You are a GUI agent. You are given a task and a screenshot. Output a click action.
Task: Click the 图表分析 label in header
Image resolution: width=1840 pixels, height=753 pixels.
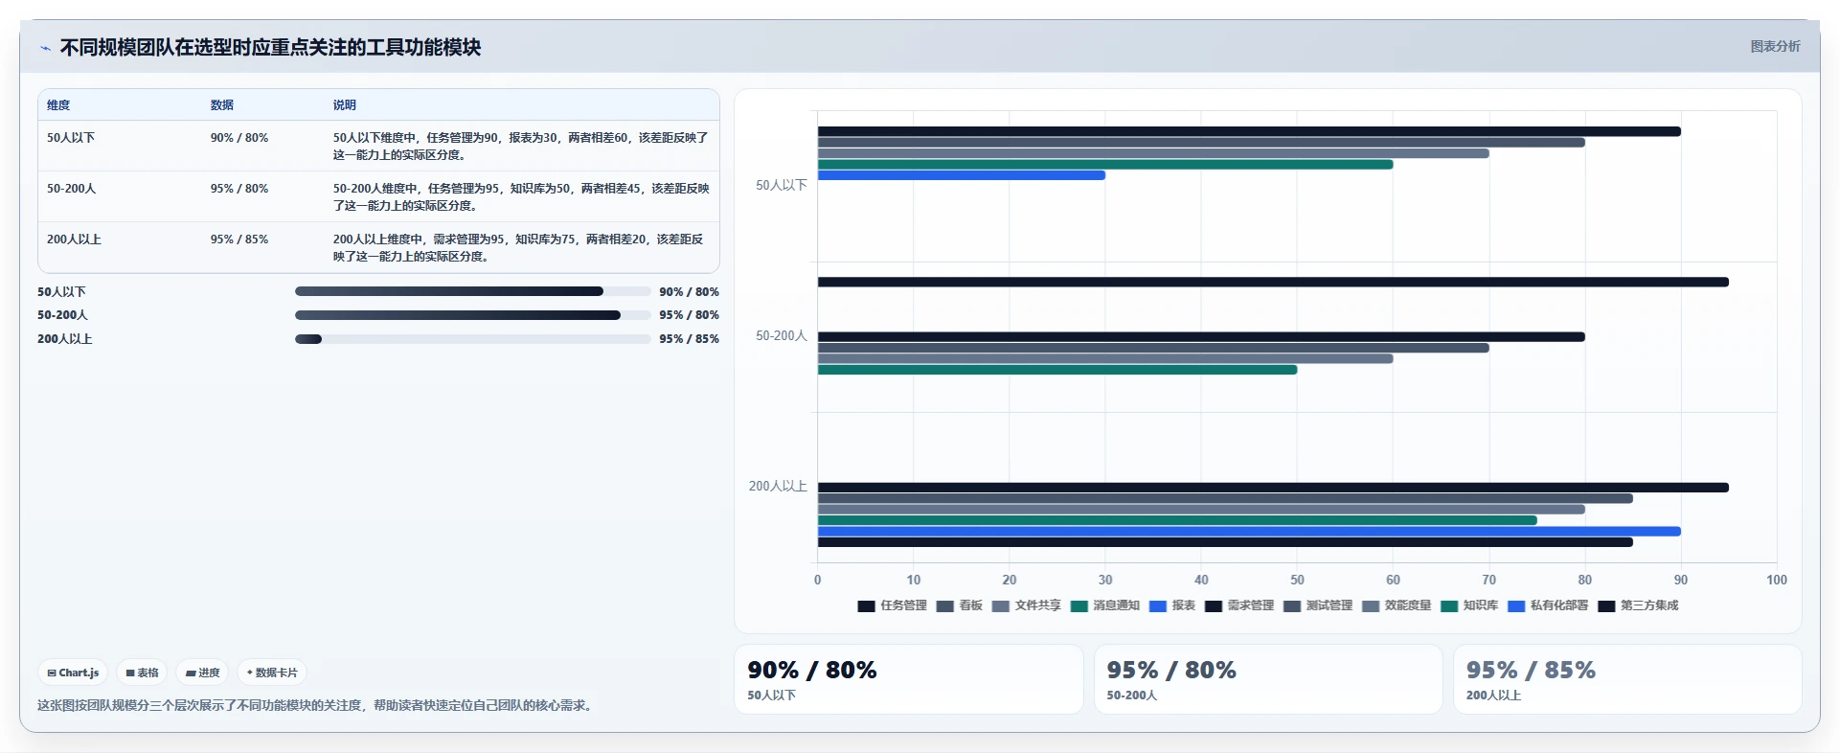[1775, 46]
